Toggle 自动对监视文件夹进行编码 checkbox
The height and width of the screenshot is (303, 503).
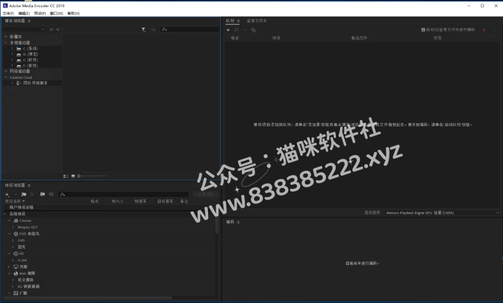coord(423,30)
